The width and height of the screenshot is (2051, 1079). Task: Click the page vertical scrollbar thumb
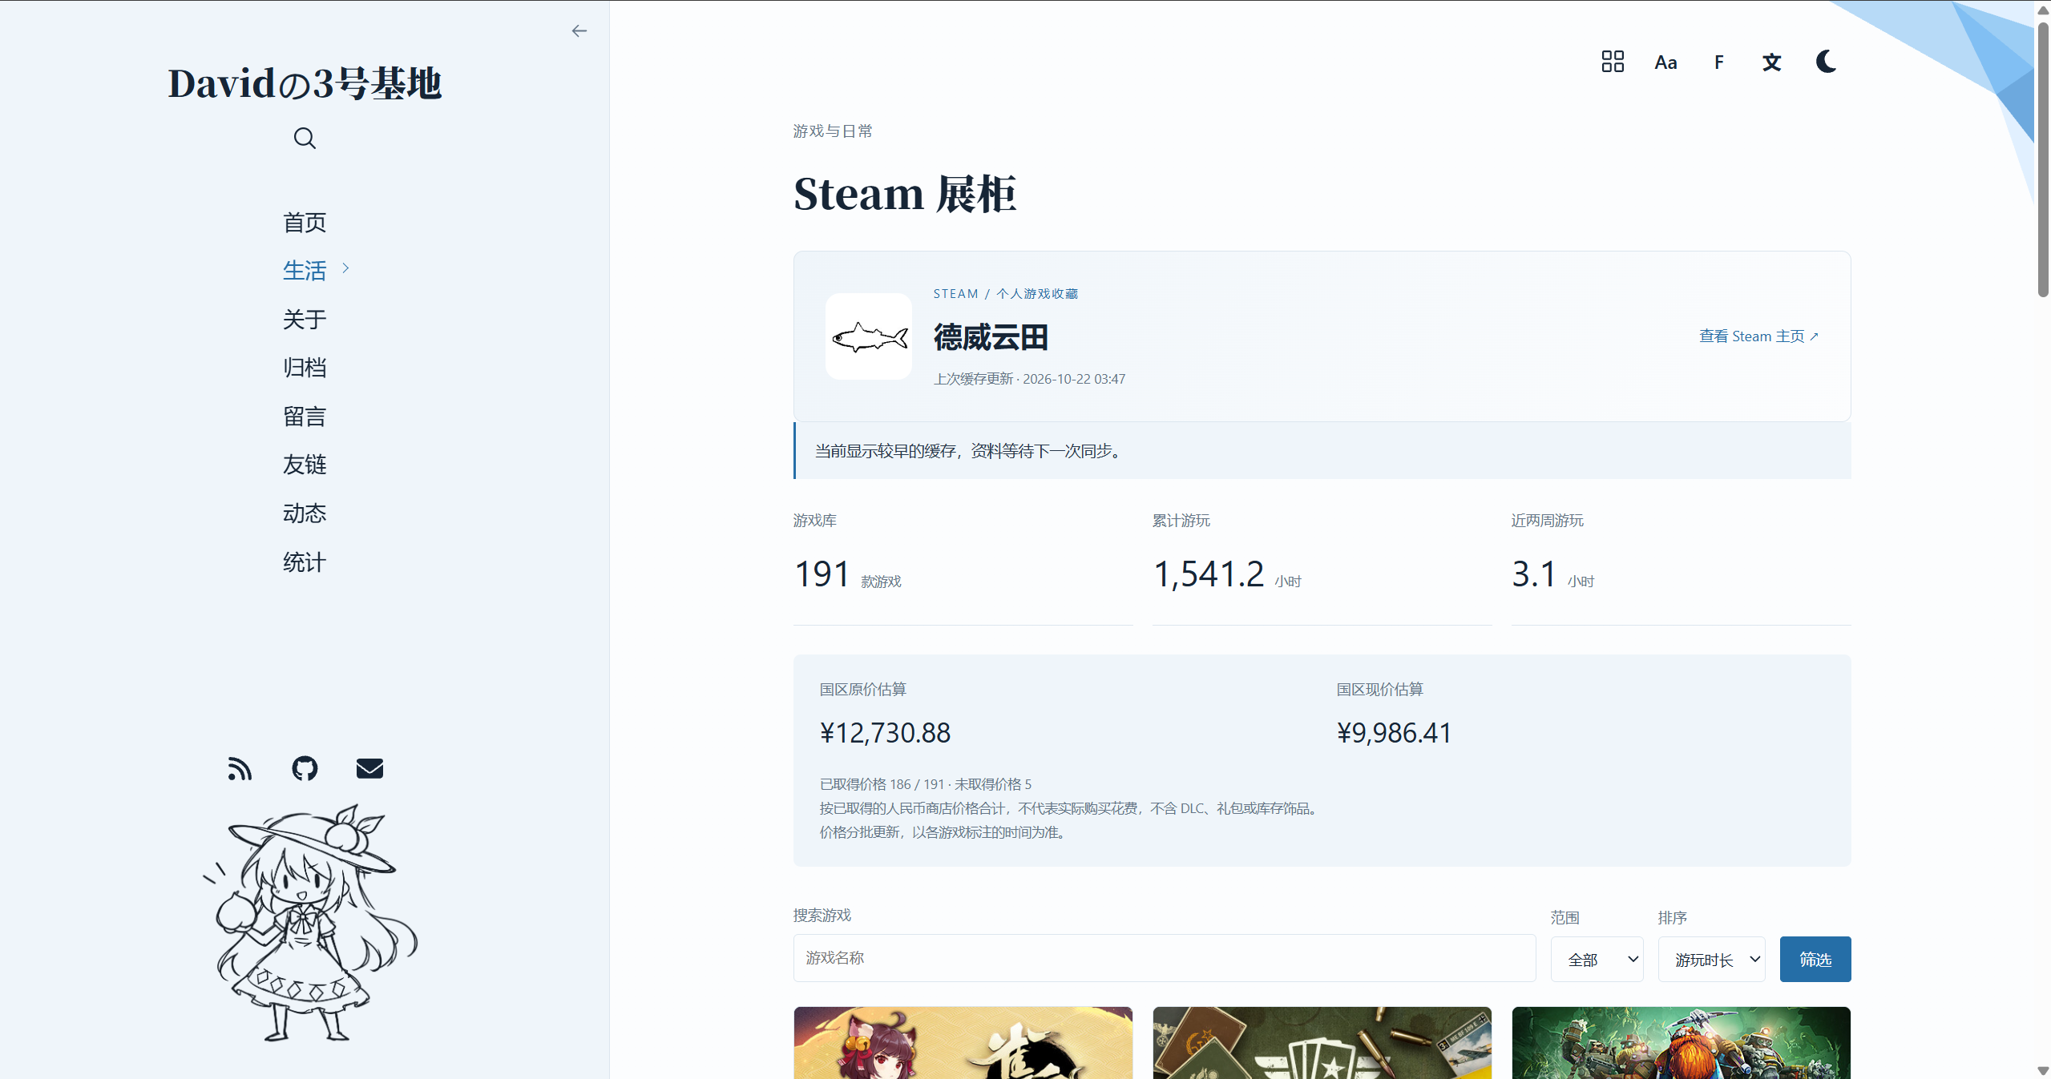click(x=2043, y=159)
